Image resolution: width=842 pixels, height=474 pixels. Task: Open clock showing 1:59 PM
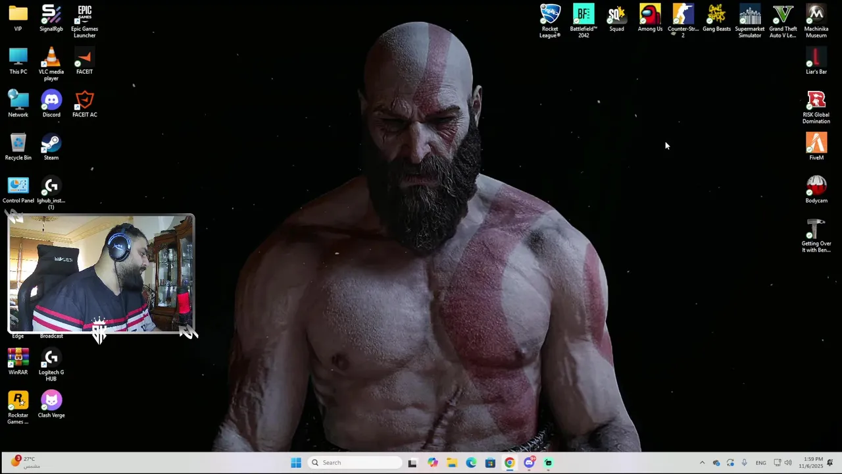tap(810, 463)
